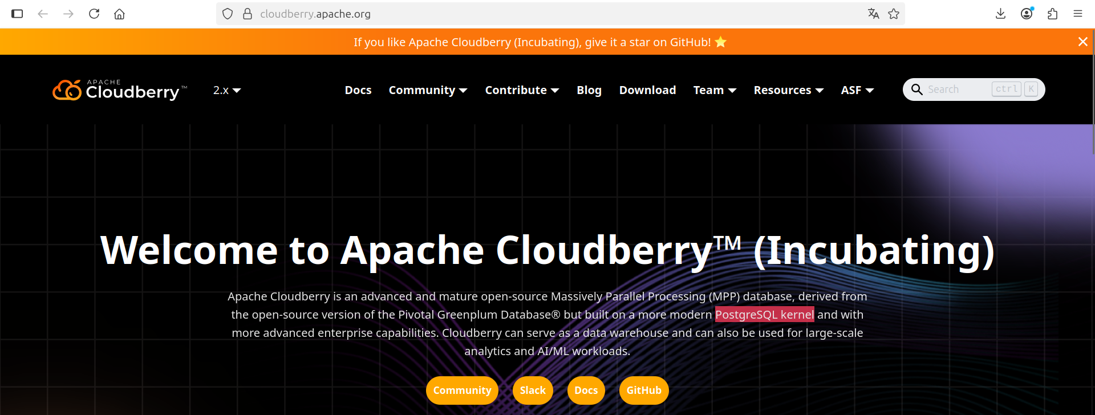Viewport: 1095px width, 415px height.
Task: Open the browser downloads icon
Action: point(1000,14)
